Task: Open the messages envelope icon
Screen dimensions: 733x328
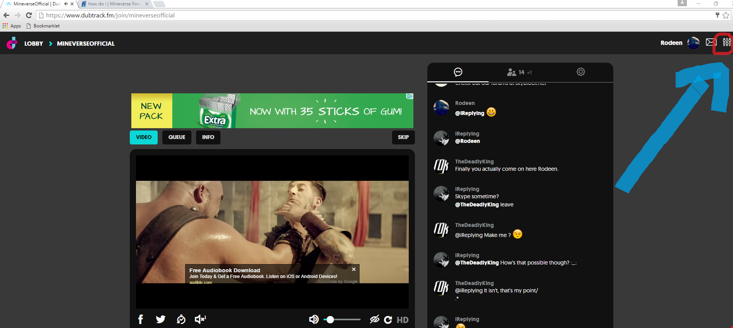Action: tap(711, 42)
